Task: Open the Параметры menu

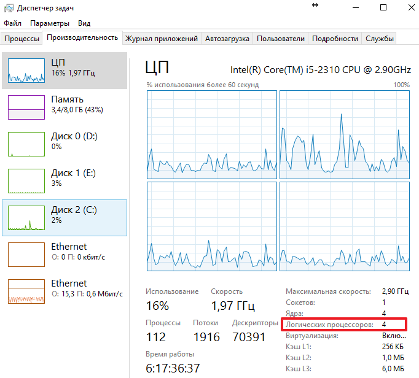Action: 50,23
